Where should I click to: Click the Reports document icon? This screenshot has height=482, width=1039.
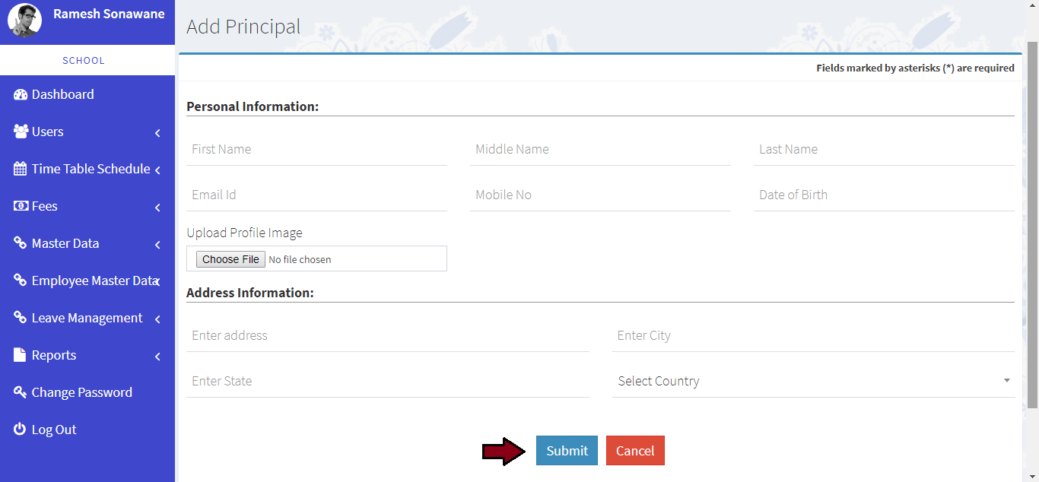(20, 355)
